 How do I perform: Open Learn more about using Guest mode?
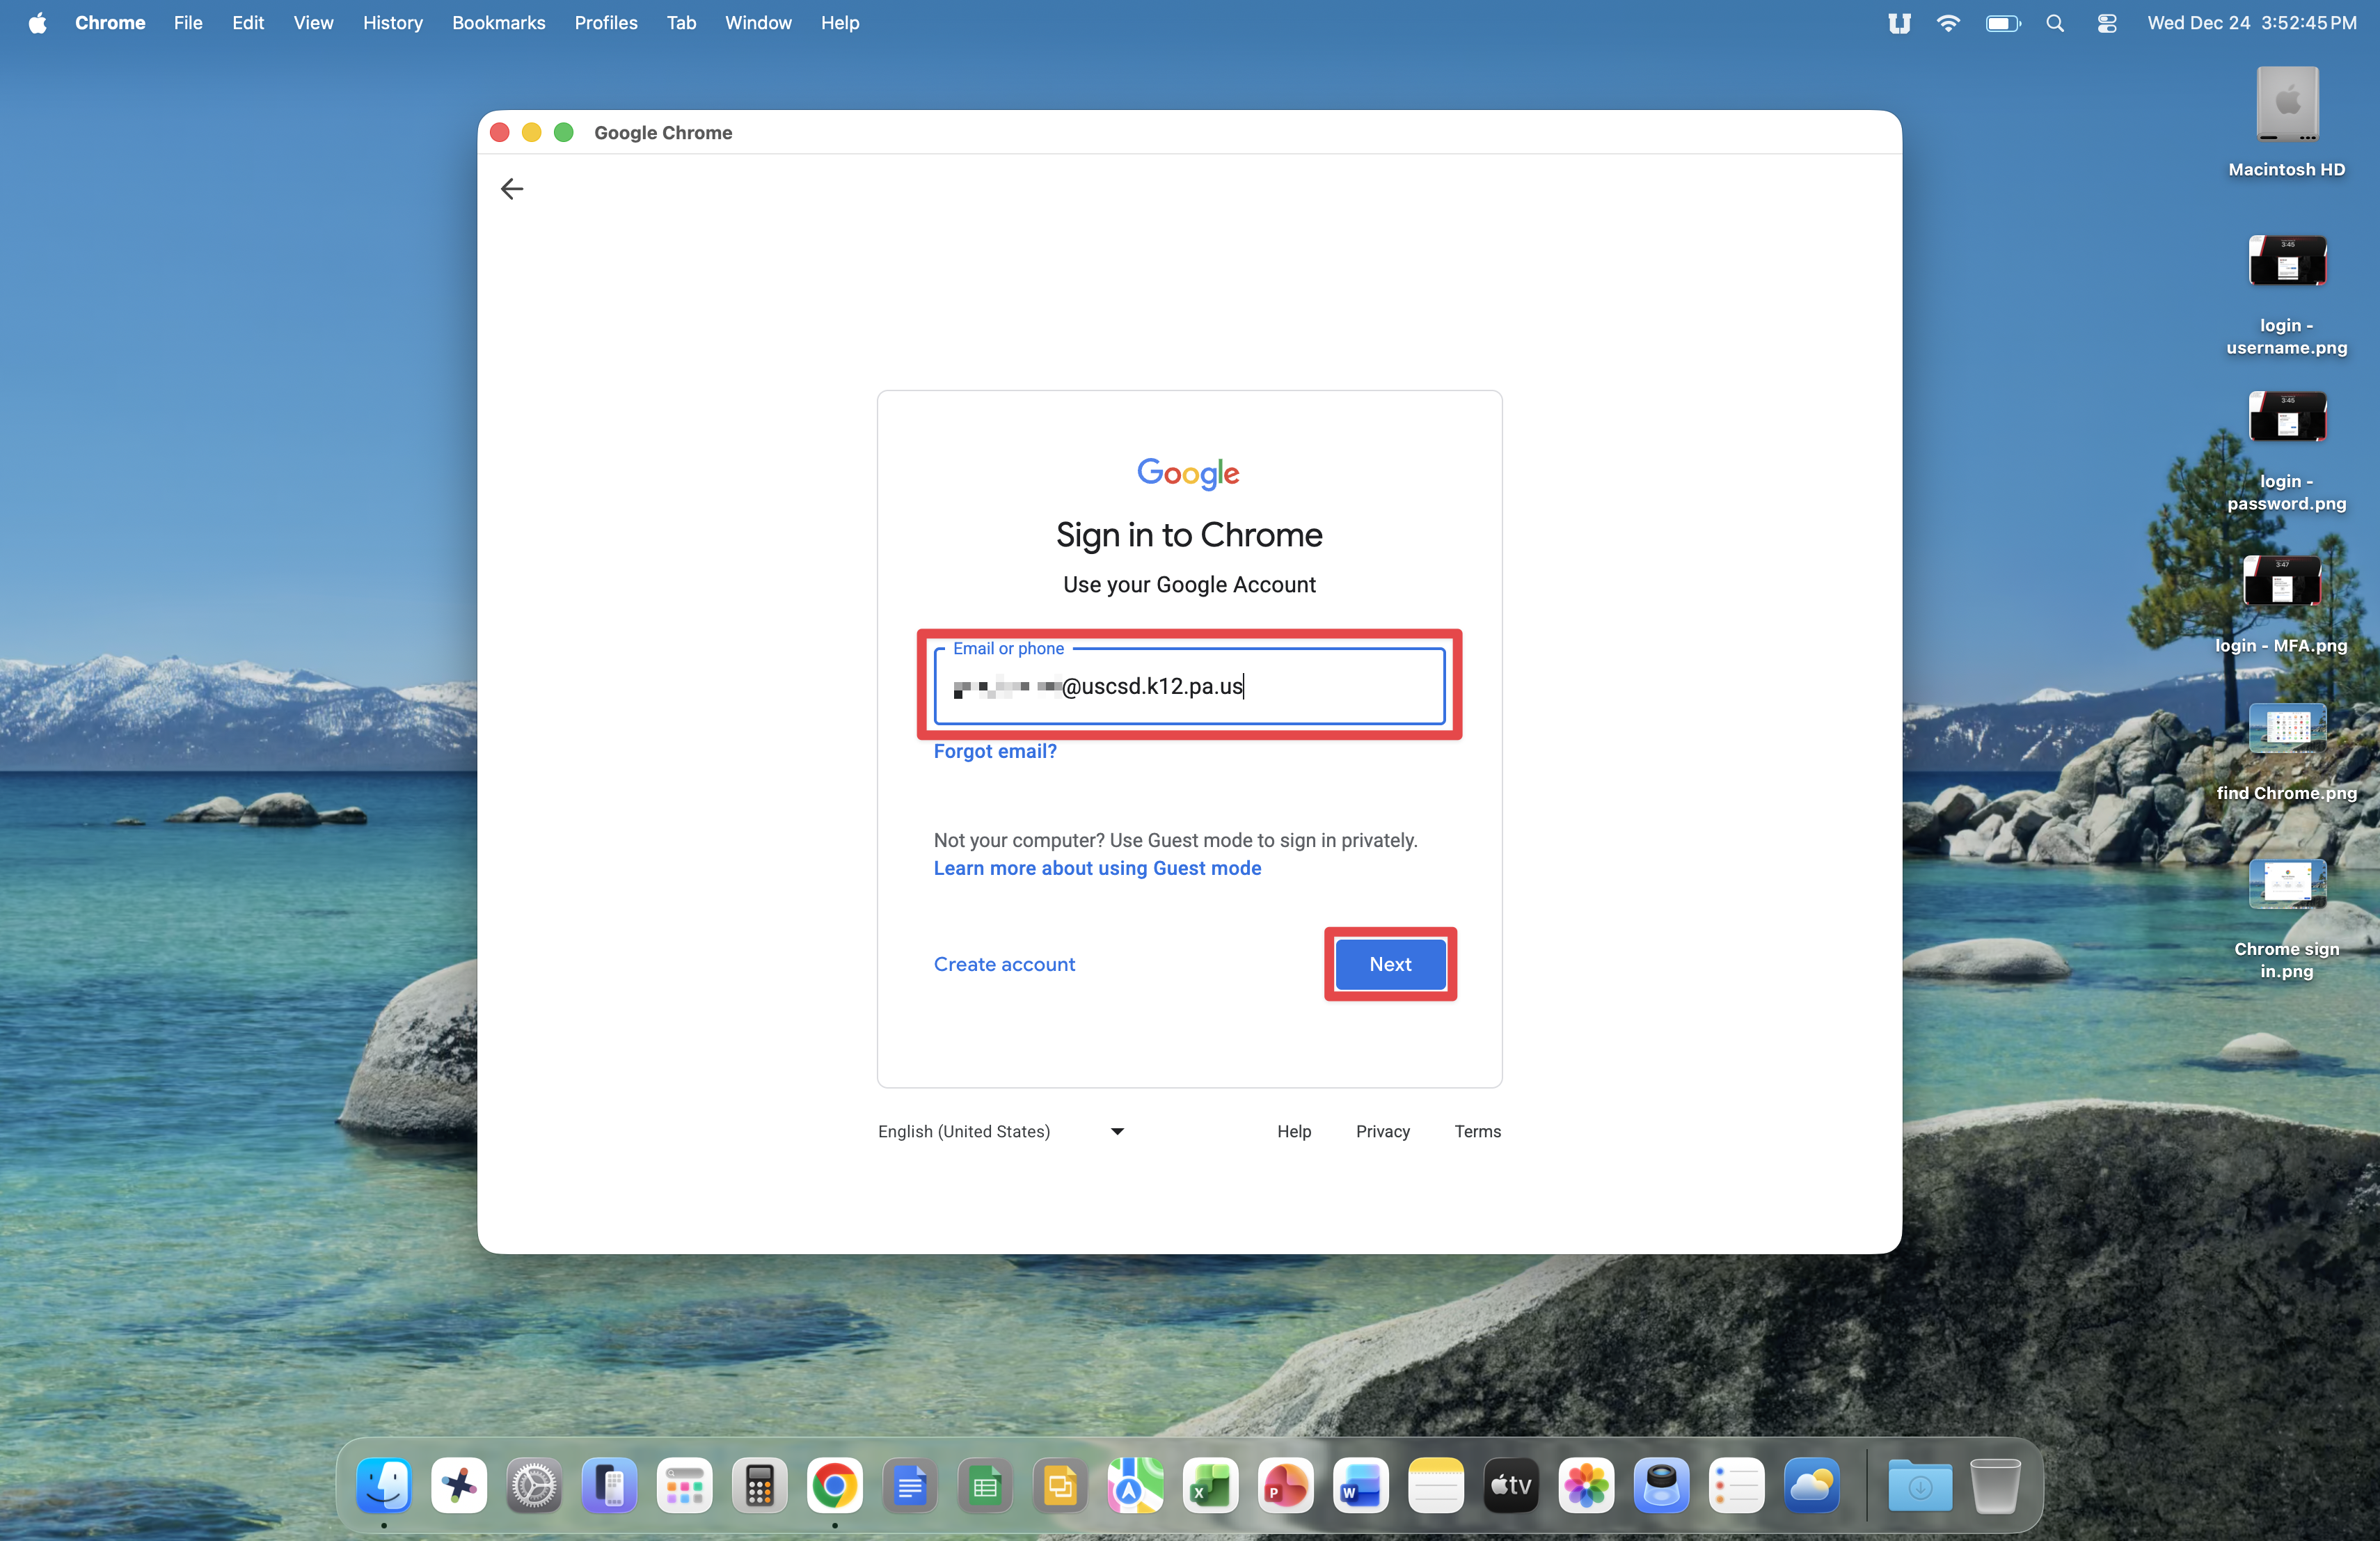click(1097, 868)
